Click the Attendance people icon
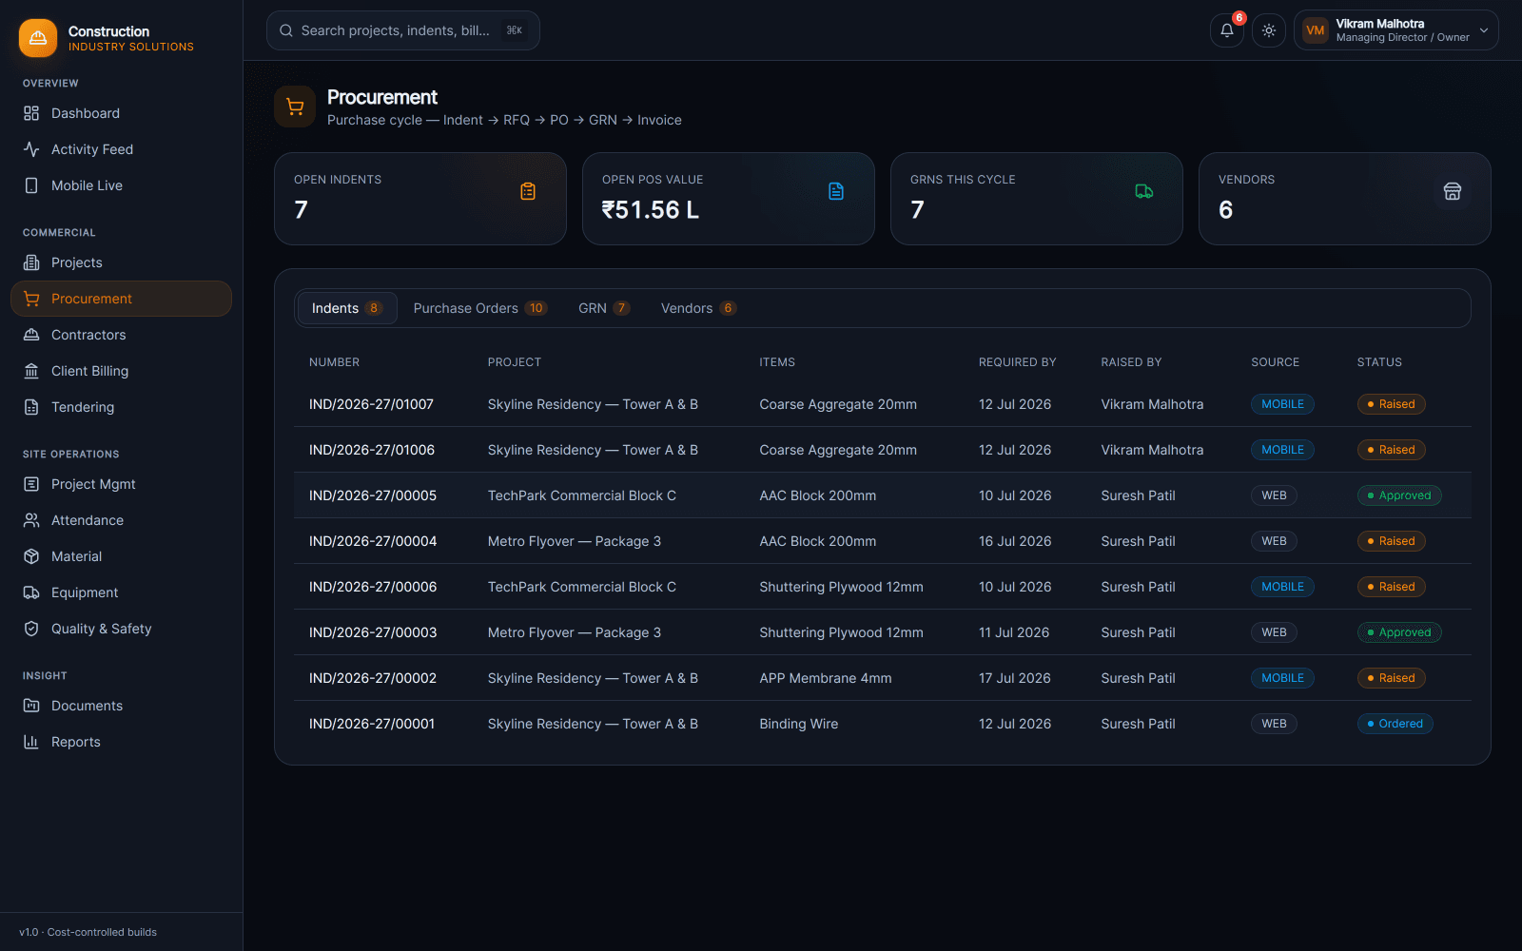Image resolution: width=1522 pixels, height=951 pixels. click(31, 520)
